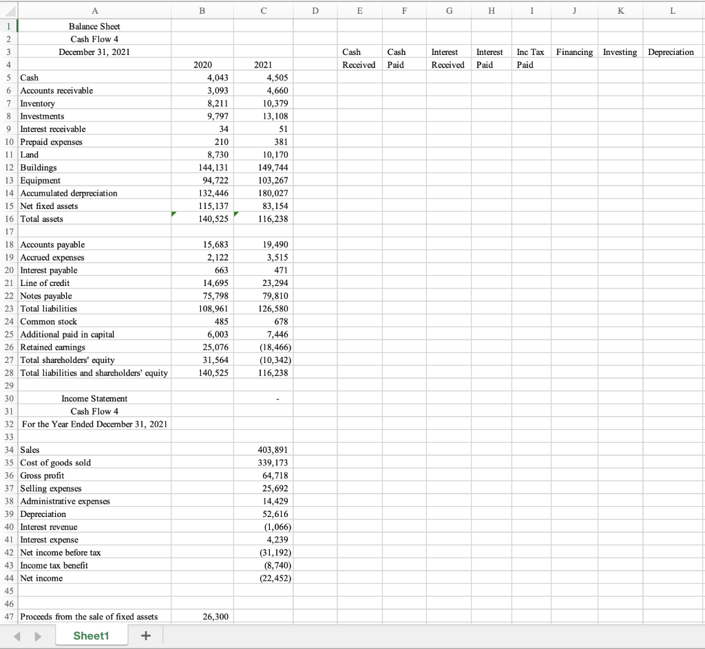Select Prepaid expenses value 381
Screen dimensions: 705x649
[264, 142]
